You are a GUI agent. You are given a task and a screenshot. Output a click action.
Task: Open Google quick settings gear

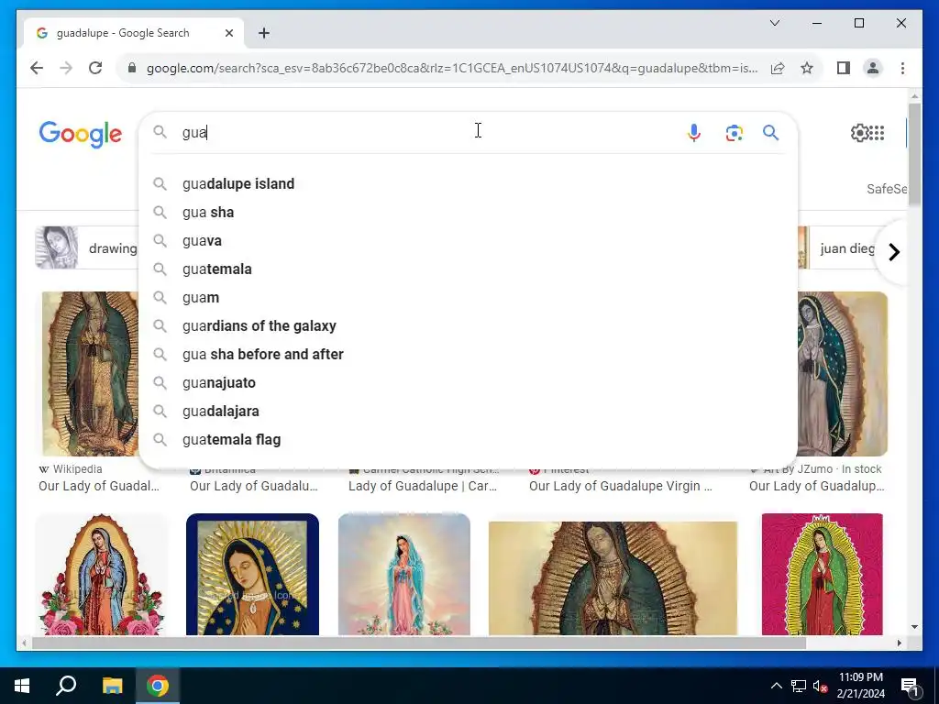coord(860,132)
